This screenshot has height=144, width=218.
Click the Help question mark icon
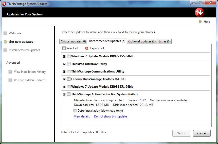pos(200,21)
